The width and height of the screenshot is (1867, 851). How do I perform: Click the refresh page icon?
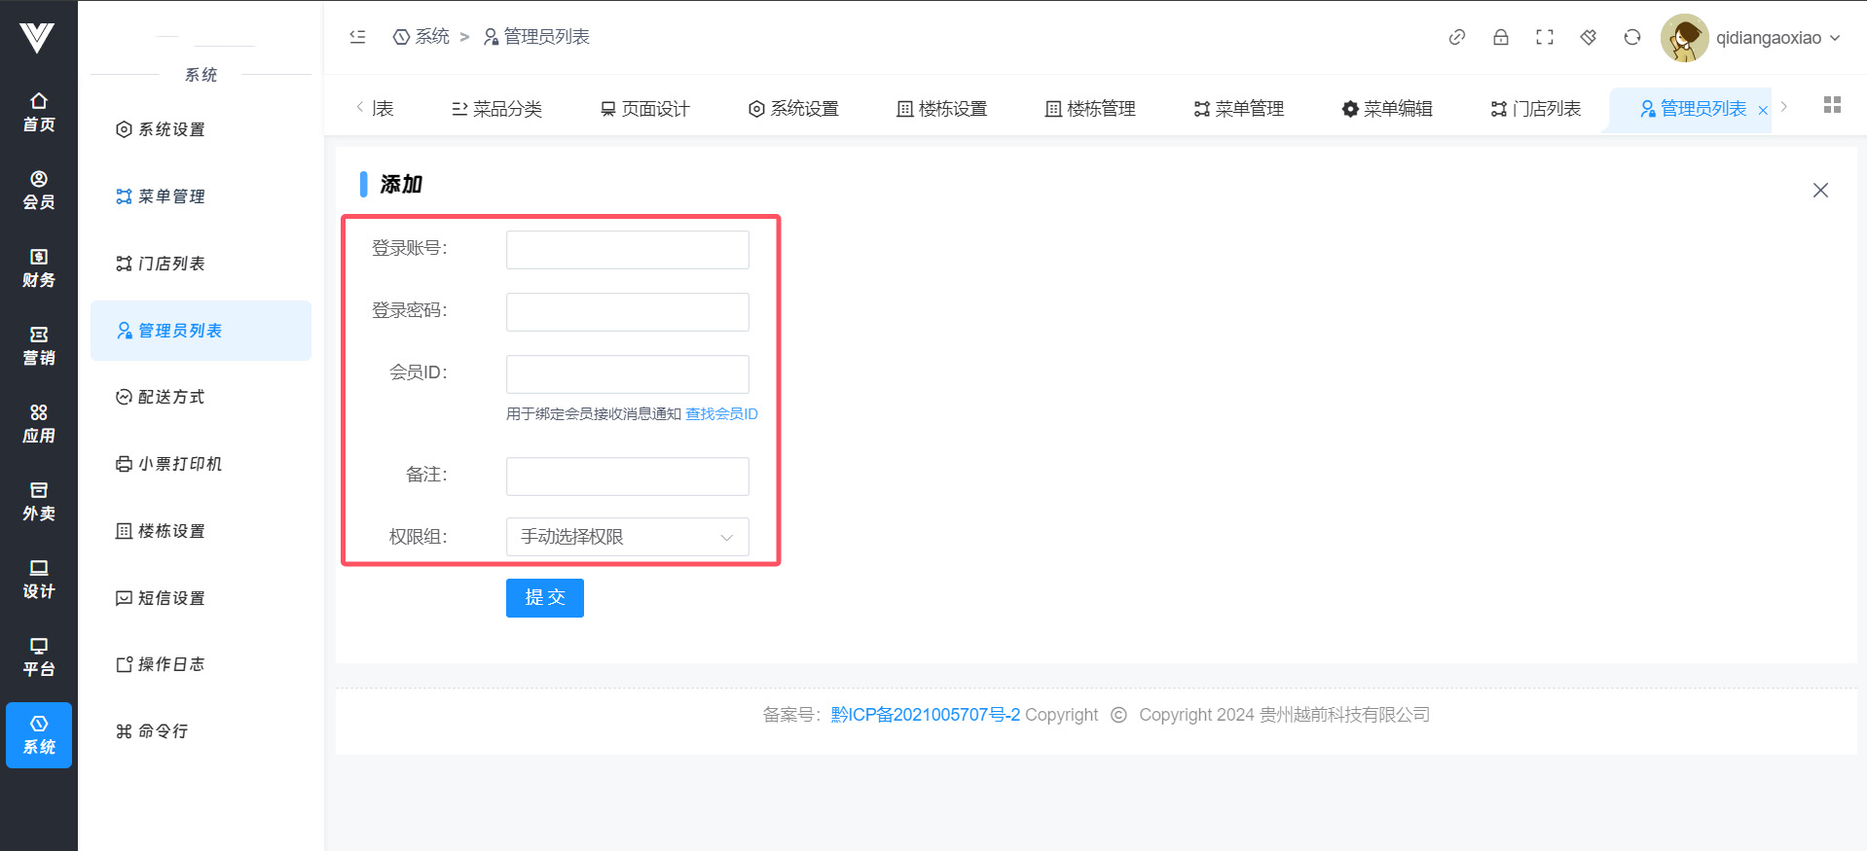click(x=1631, y=37)
